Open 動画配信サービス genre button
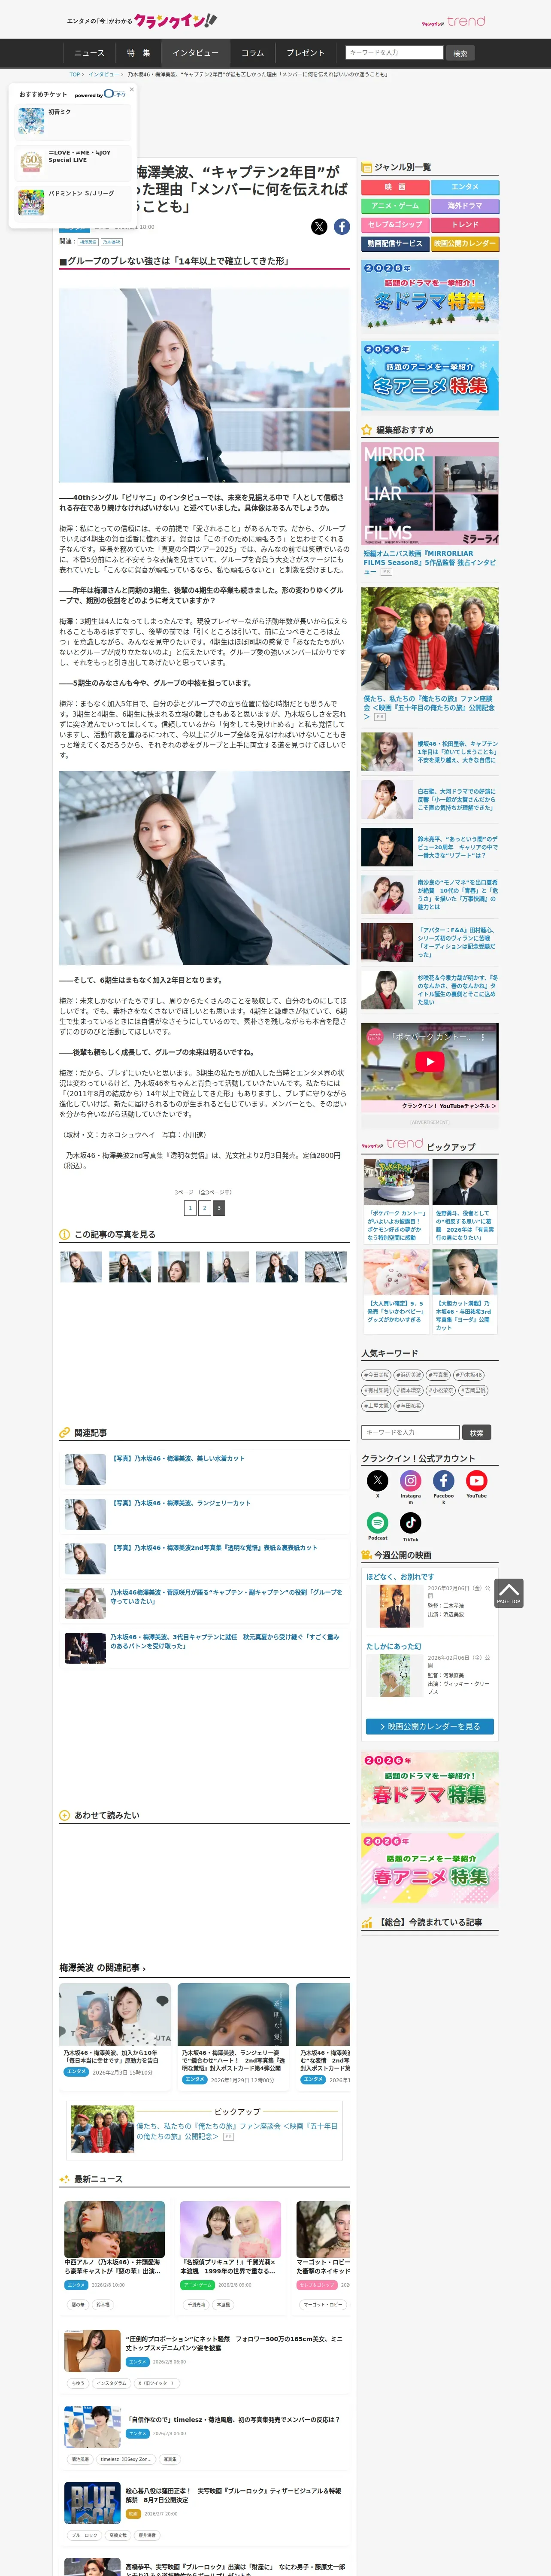Image resolution: width=551 pixels, height=2576 pixels. pyautogui.click(x=395, y=244)
